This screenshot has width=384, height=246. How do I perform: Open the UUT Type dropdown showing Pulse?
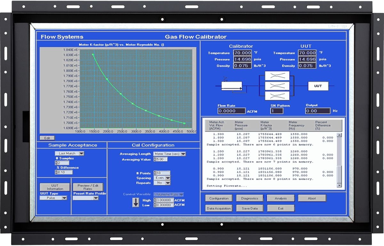point(53,198)
